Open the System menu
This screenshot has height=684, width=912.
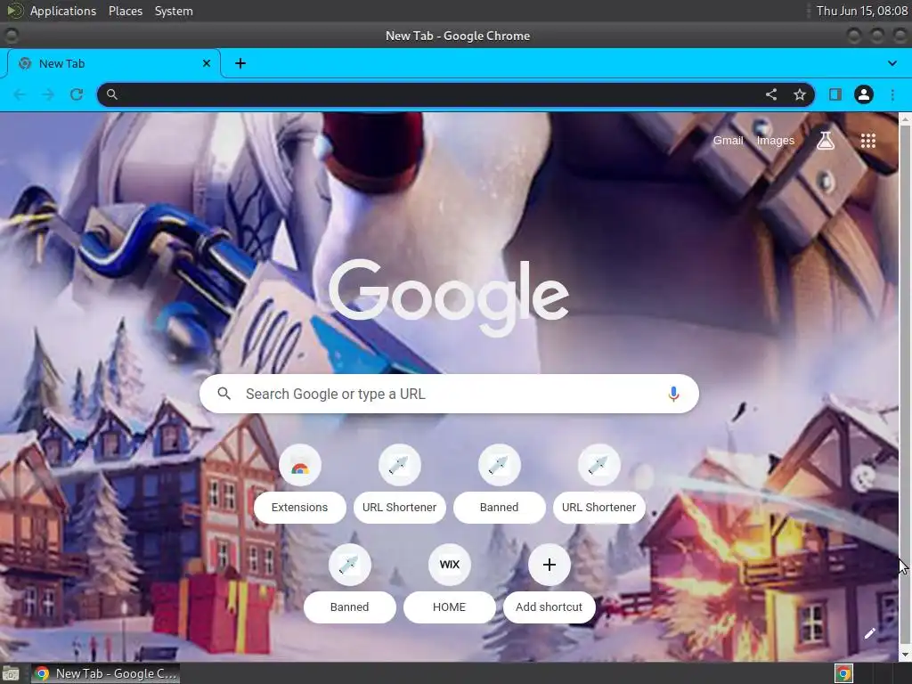click(174, 11)
